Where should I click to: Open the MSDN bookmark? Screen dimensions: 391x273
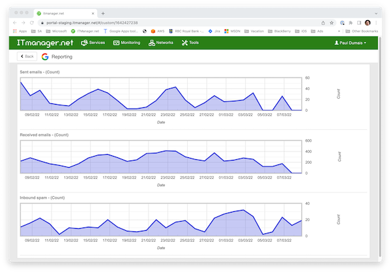point(232,31)
